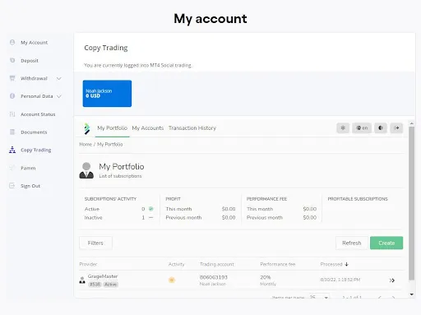421x315 pixels.
Task: Click the 20% performance fee value
Action: pos(266,277)
